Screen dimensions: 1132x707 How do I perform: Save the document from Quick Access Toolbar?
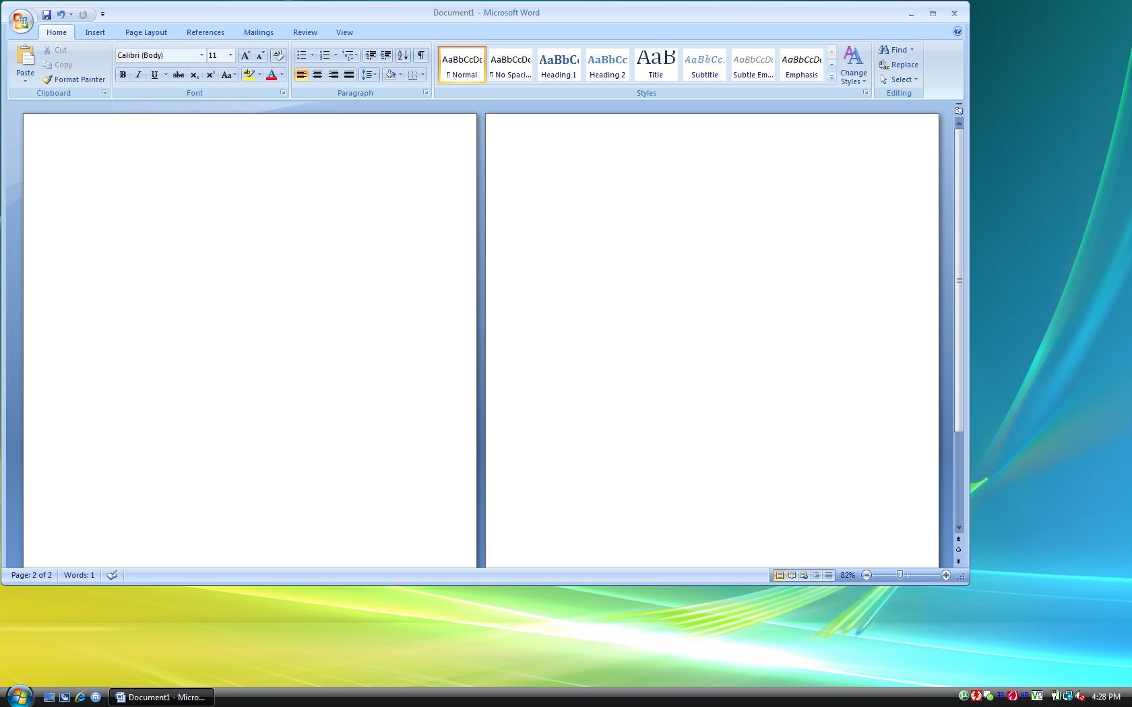tap(46, 14)
